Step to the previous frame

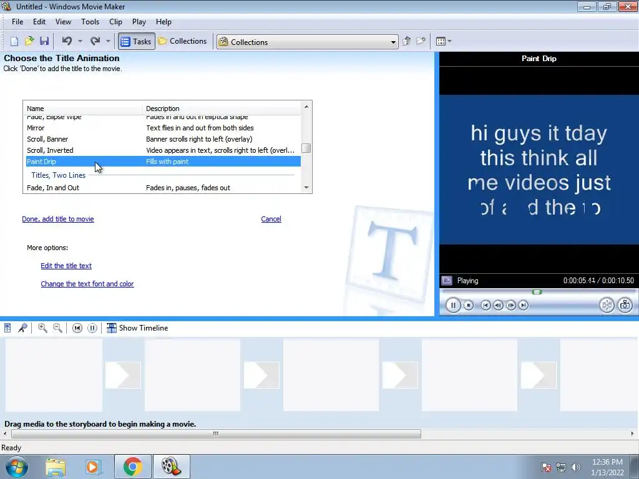[498, 305]
